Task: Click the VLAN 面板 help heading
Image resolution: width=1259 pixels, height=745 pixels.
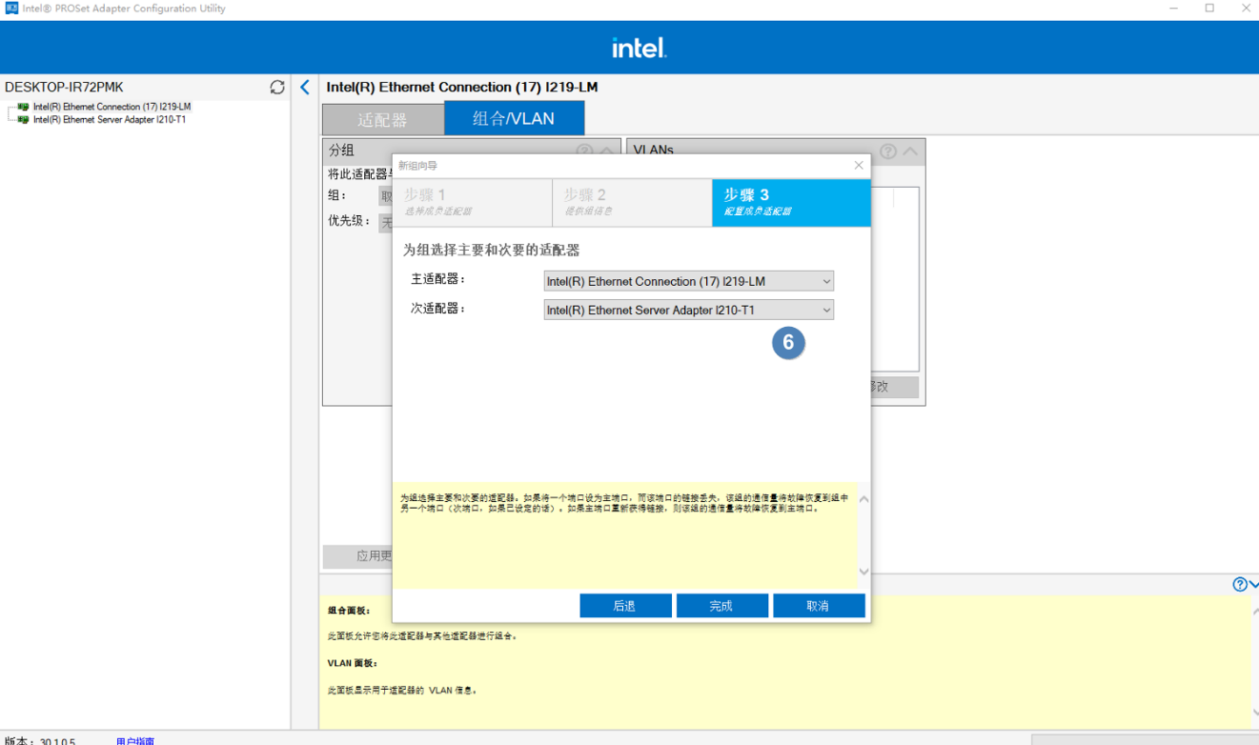Action: [x=352, y=663]
